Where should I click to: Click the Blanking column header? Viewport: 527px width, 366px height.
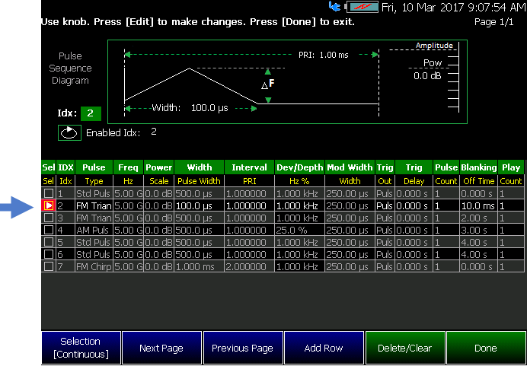point(478,167)
